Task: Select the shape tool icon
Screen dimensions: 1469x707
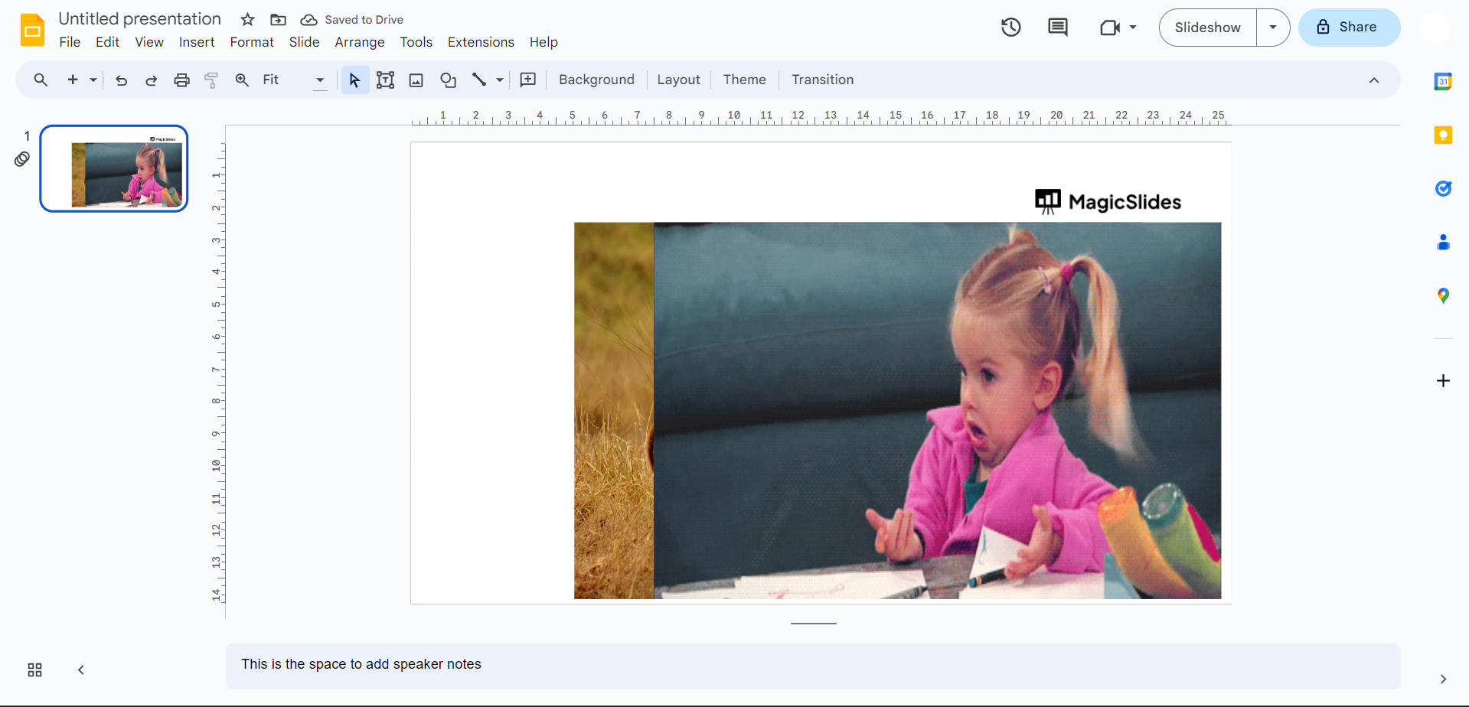Action: pos(449,80)
